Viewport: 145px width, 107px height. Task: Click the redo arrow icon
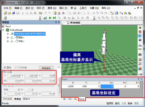click(x=50, y=13)
